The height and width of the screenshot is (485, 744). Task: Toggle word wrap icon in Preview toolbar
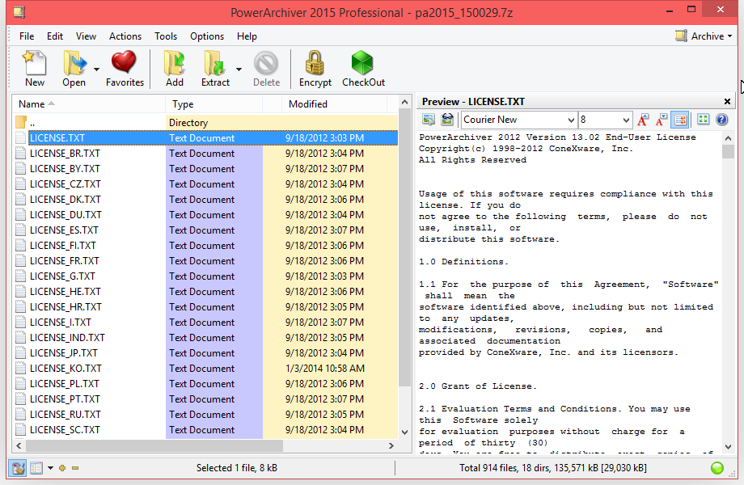coord(680,120)
